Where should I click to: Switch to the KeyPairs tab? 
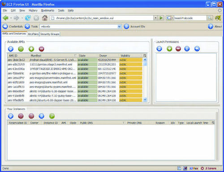pos(33,34)
